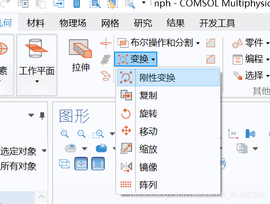Choose 镜像 in the transform menu
This screenshot has height=204, width=270.
pyautogui.click(x=168, y=167)
